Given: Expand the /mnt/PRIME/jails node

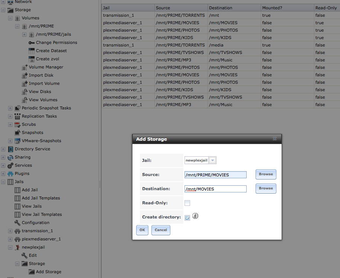Looking at the screenshot, I should [24, 35].
